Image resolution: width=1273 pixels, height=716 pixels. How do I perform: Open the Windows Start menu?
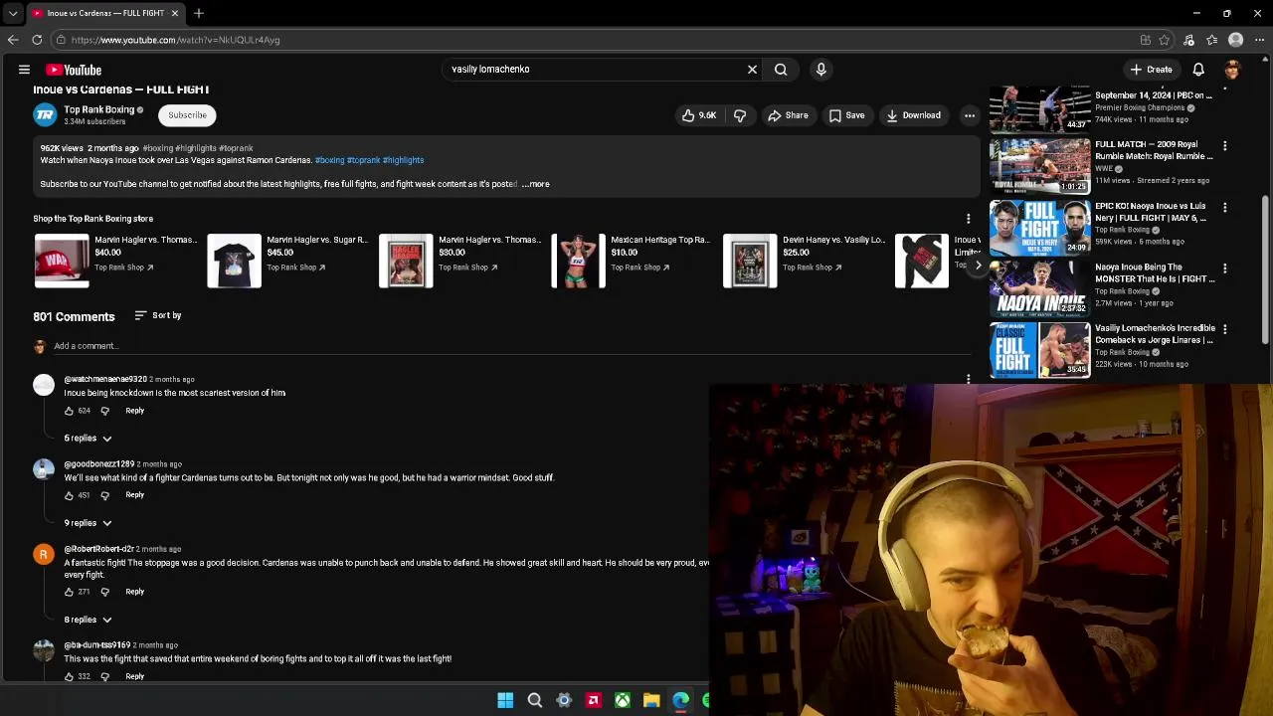(x=505, y=701)
